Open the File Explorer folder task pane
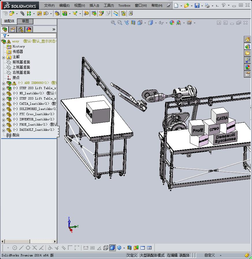The height and width of the screenshot is (259, 252). click(x=247, y=53)
